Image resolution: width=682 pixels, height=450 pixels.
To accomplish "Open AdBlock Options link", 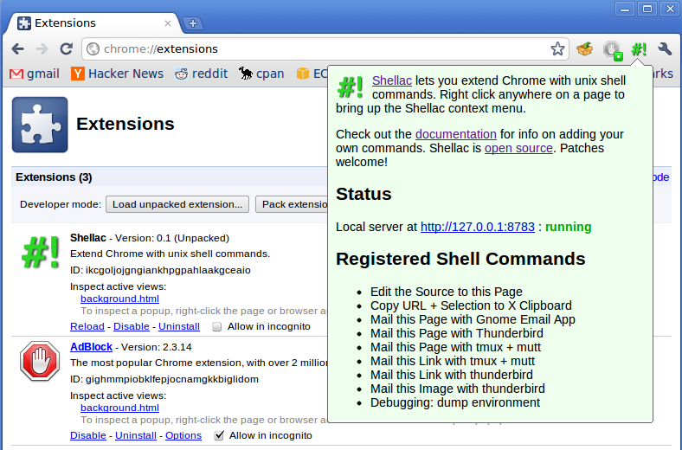I will (x=183, y=435).
